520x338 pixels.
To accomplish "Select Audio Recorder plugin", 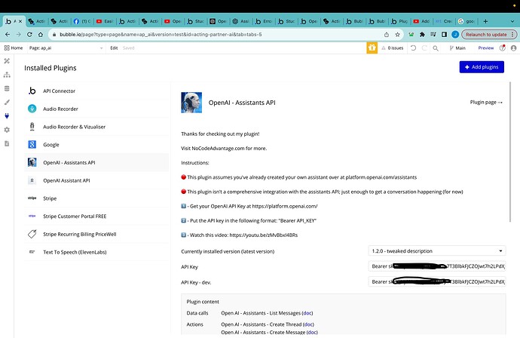I will 96,109.
